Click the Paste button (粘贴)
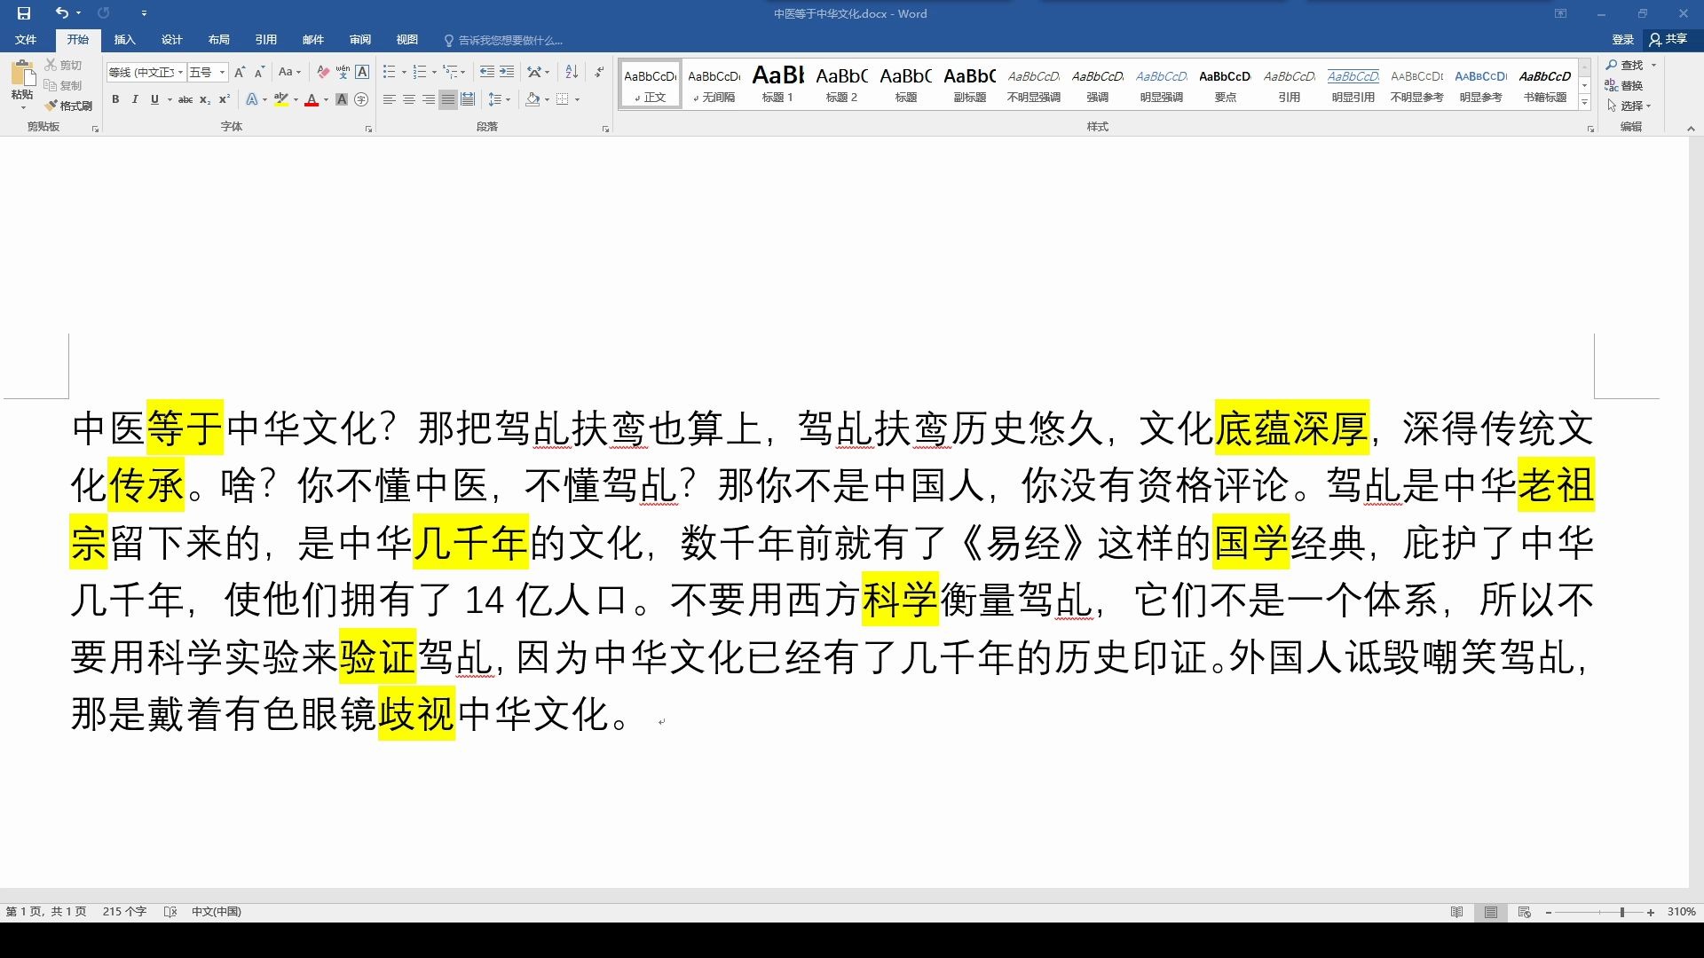Image resolution: width=1704 pixels, height=958 pixels. (x=22, y=82)
